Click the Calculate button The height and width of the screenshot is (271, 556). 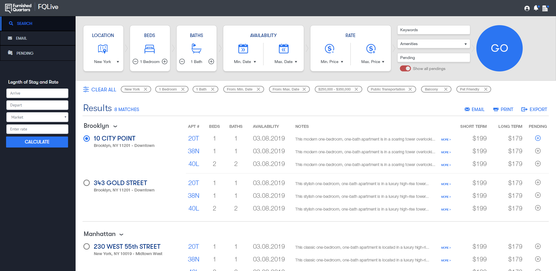coord(37,142)
